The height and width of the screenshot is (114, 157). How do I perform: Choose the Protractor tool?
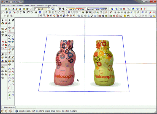[2, 58]
